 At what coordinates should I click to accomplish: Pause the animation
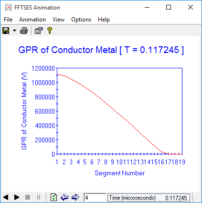[39, 197]
